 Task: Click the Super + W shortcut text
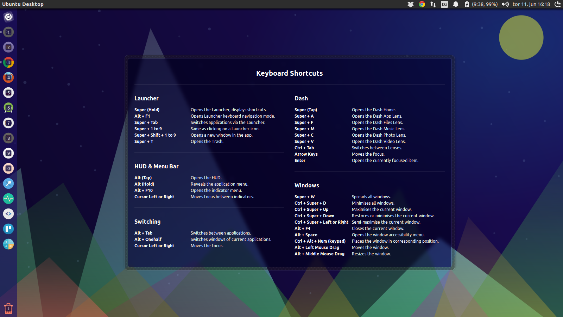pyautogui.click(x=305, y=197)
